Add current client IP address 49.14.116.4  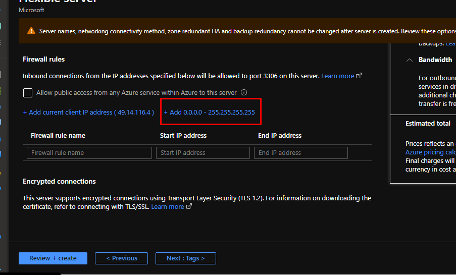coord(88,112)
